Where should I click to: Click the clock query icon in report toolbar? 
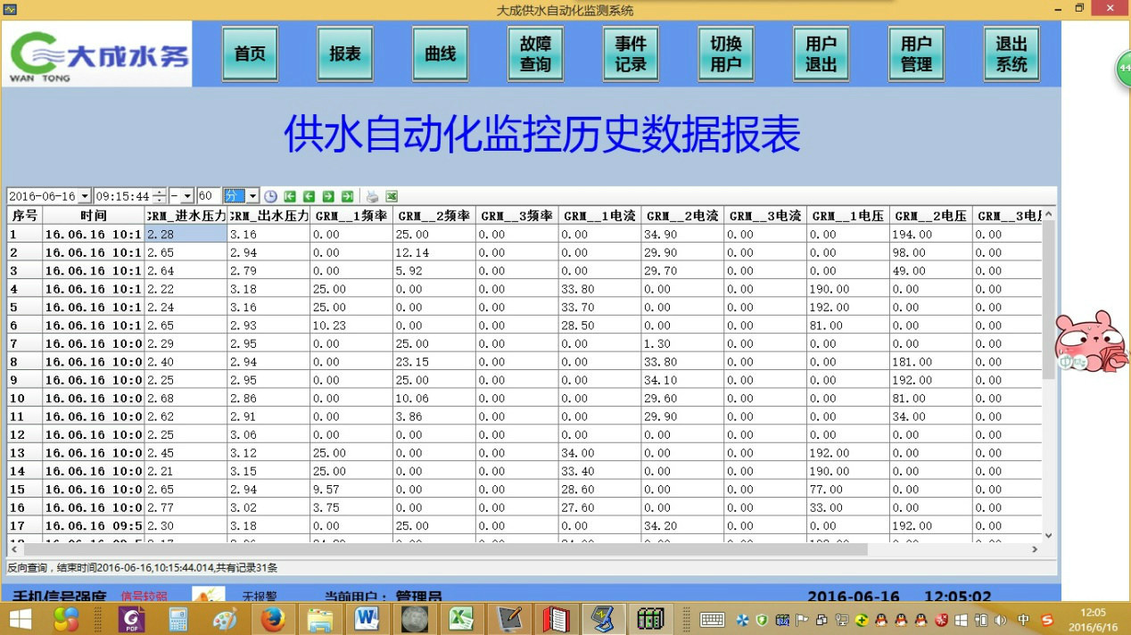coord(270,196)
